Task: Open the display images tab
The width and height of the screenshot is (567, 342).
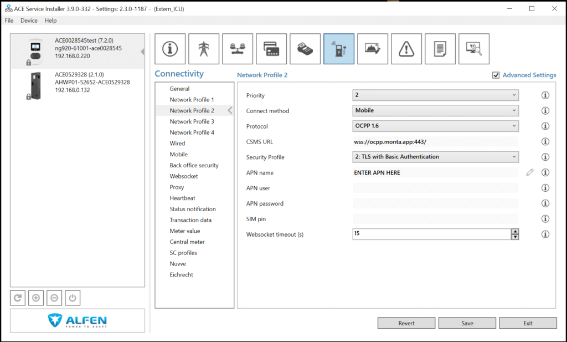Action: click(373, 49)
